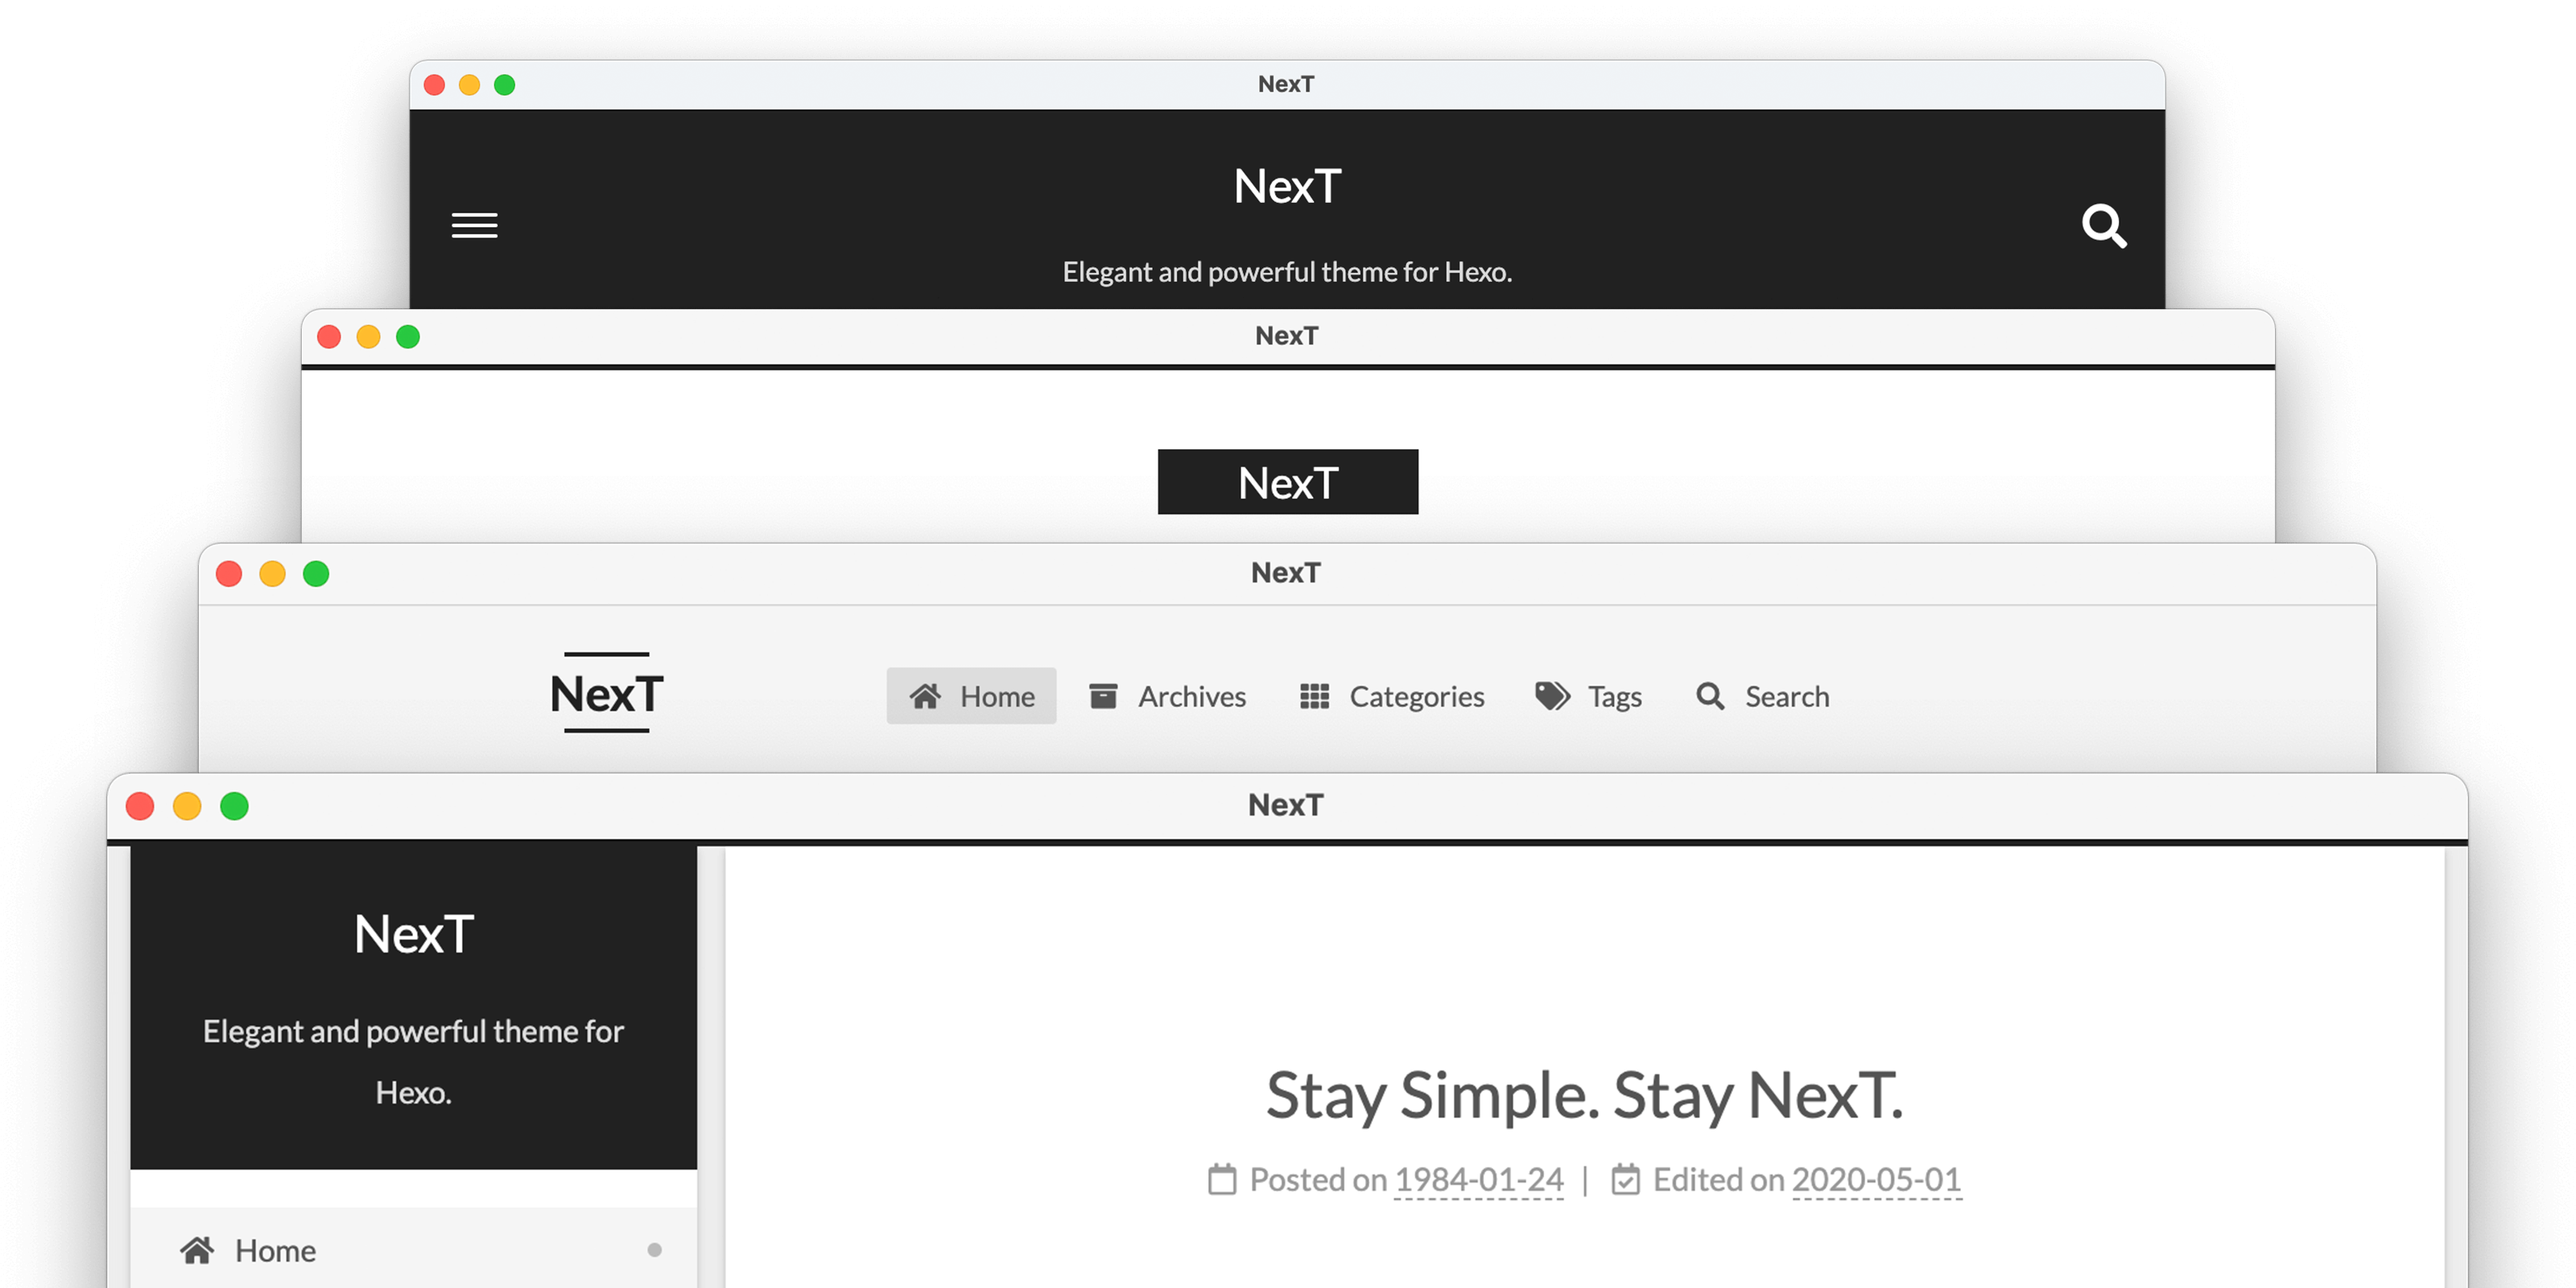Click the Categories grid icon
Screen dimensions: 2576x1288
point(1313,695)
